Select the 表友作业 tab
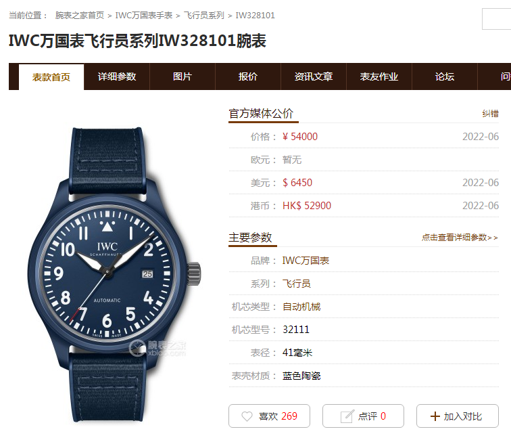The width and height of the screenshot is (511, 442). 379,76
